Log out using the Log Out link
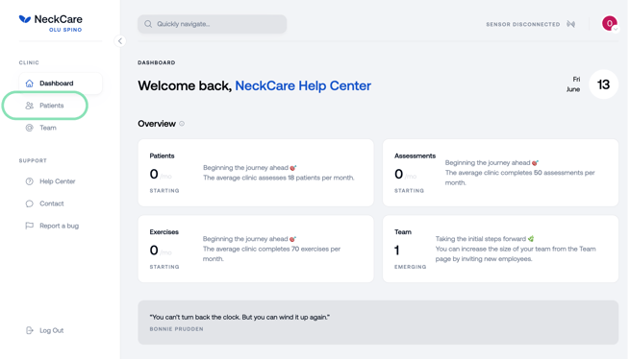This screenshot has width=630, height=359. point(51,330)
